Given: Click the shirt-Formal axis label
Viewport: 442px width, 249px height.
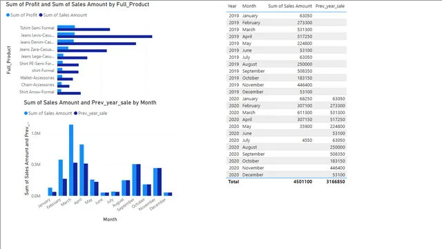Looking at the screenshot, I should pyautogui.click(x=43, y=71).
